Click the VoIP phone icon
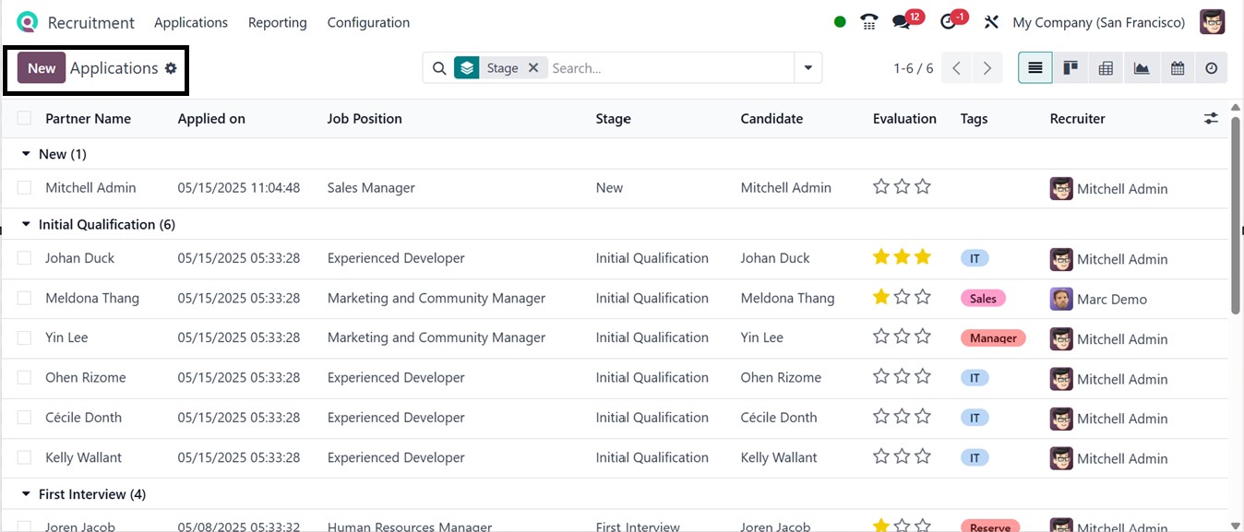This screenshot has width=1244, height=532. (868, 22)
